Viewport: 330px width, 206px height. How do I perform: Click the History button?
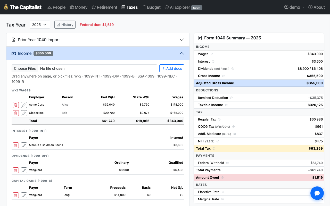pyautogui.click(x=65, y=24)
